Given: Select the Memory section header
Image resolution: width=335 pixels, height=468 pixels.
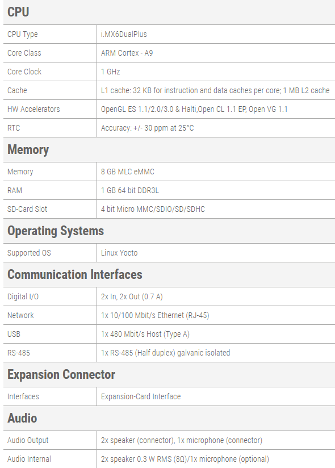Looking at the screenshot, I should pos(28,149).
